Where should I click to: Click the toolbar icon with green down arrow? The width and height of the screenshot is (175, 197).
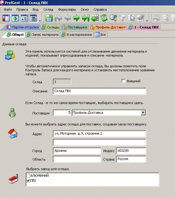[x=15, y=18]
